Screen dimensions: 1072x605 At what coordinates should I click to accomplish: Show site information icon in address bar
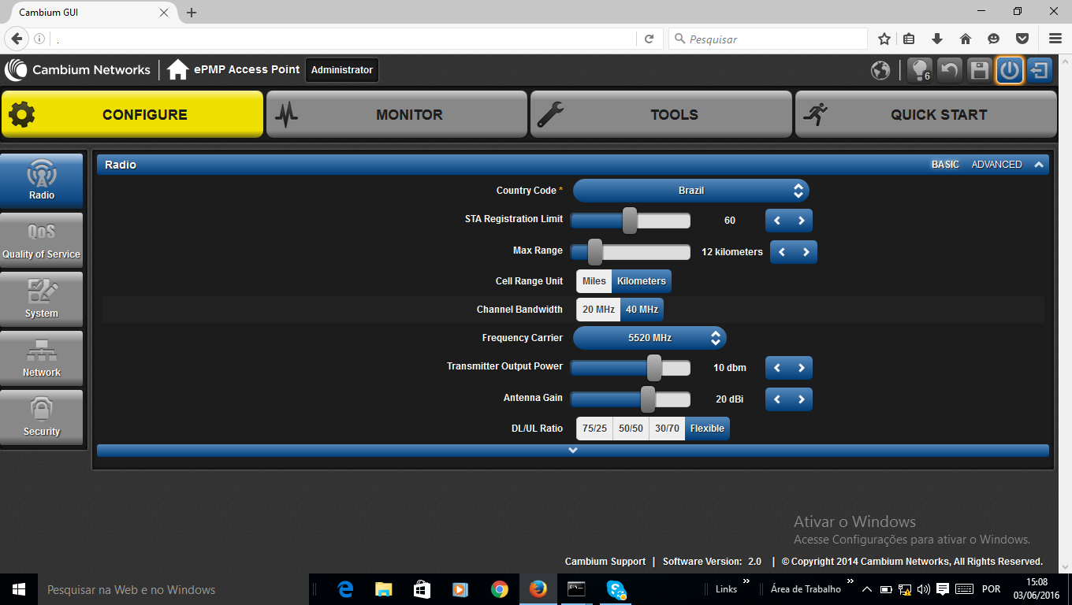click(x=39, y=39)
